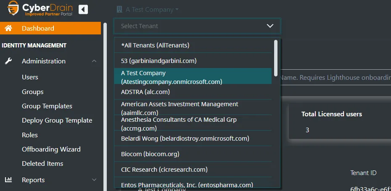Select the highlighted A Test Company tenant

coord(193,76)
